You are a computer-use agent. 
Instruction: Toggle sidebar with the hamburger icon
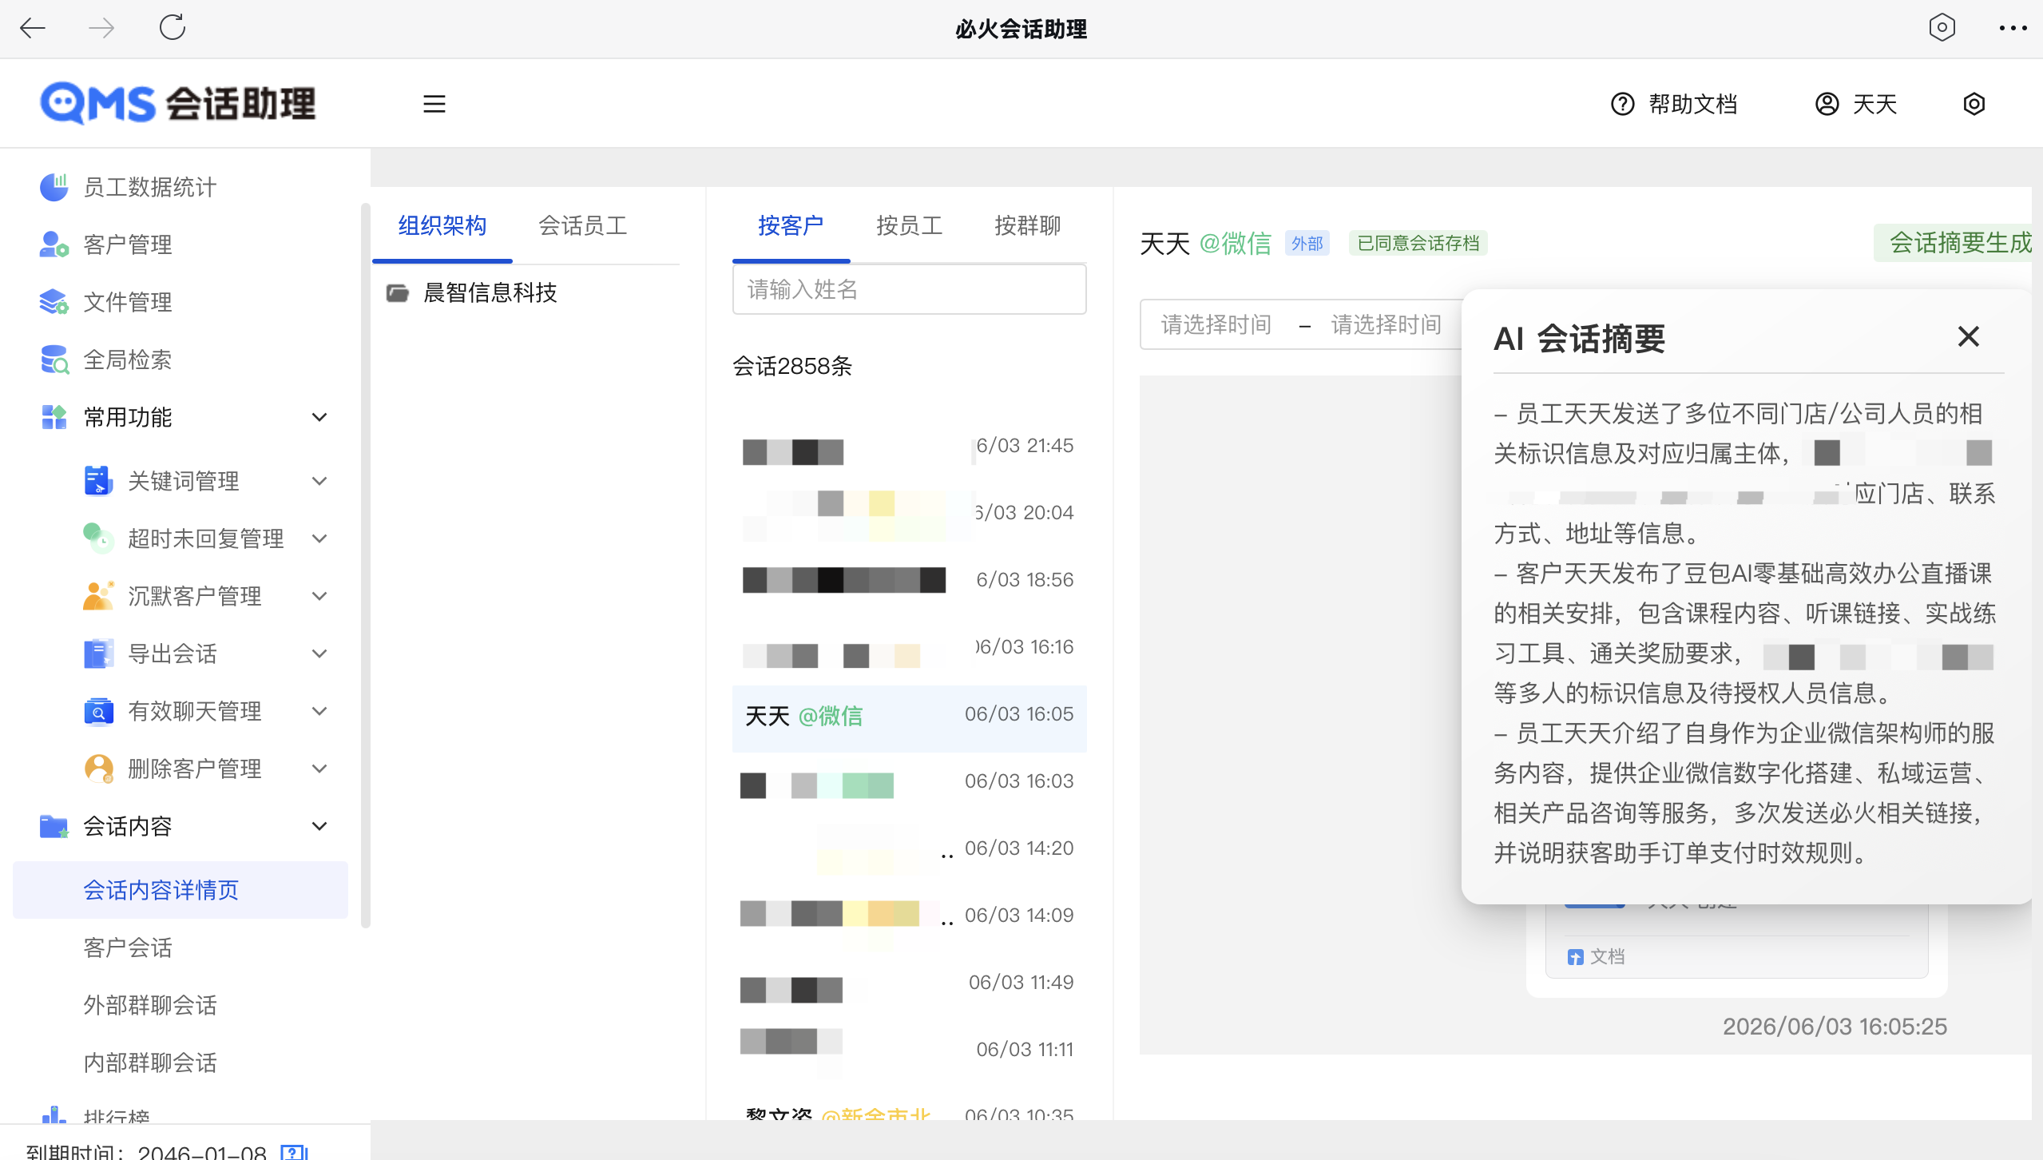click(434, 104)
